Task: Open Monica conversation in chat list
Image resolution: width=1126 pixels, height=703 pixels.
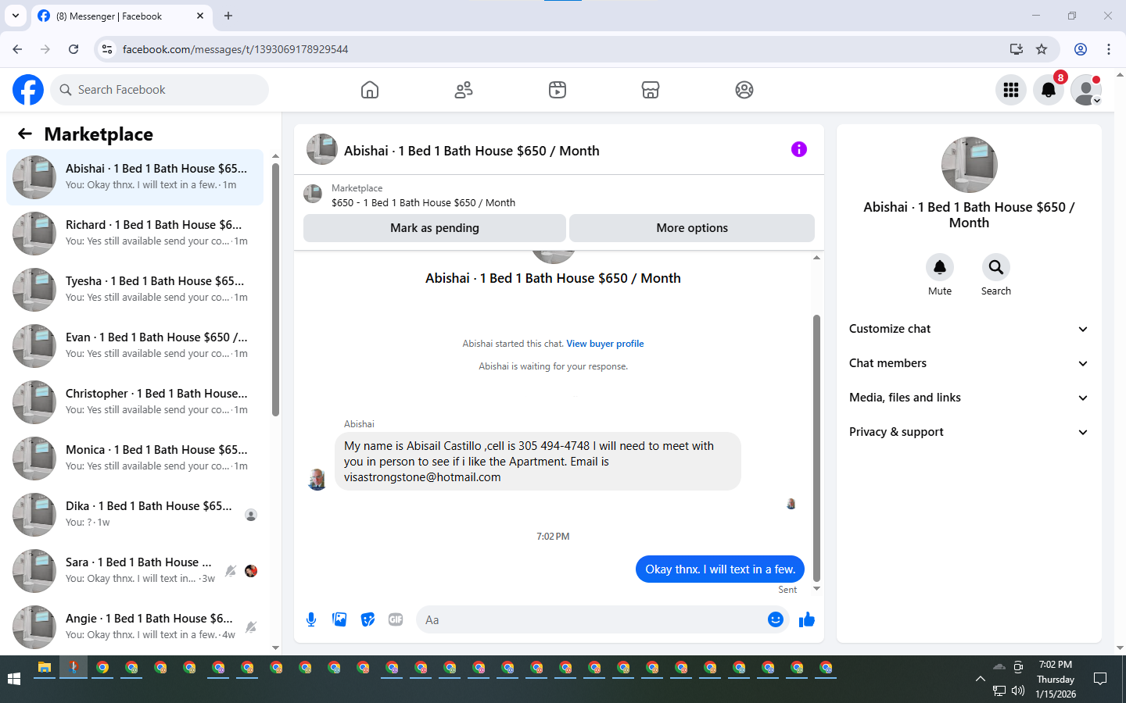Action: click(x=135, y=459)
